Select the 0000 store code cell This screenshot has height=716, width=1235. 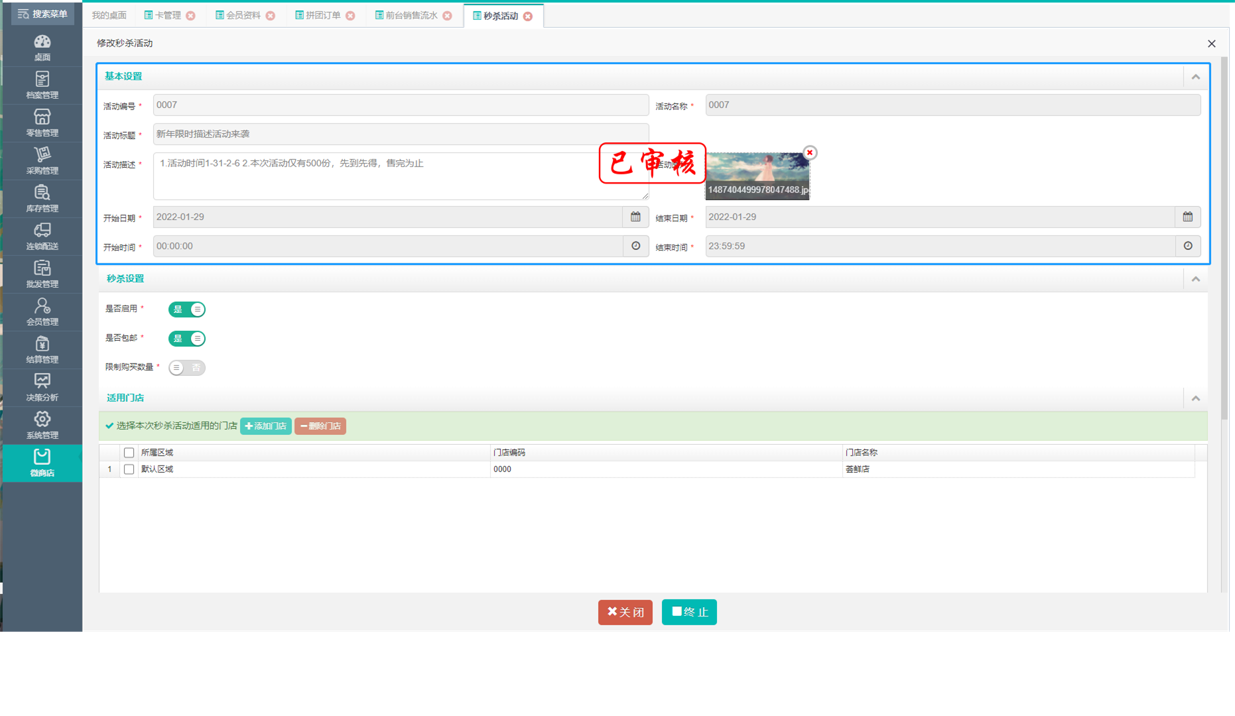[x=666, y=469]
